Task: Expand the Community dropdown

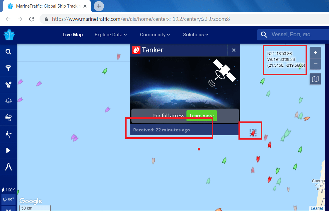Action: [x=155, y=35]
